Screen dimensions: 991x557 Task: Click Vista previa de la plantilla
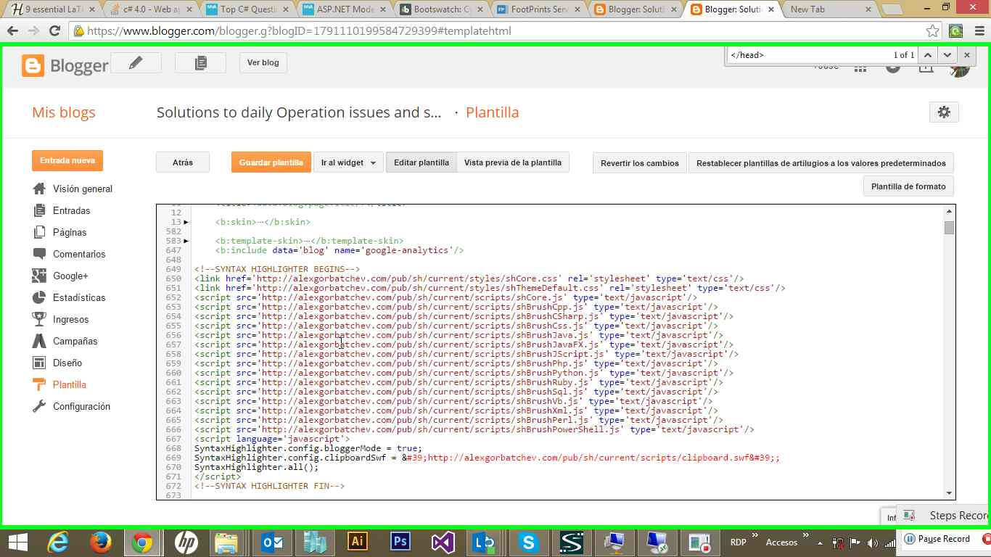click(513, 162)
